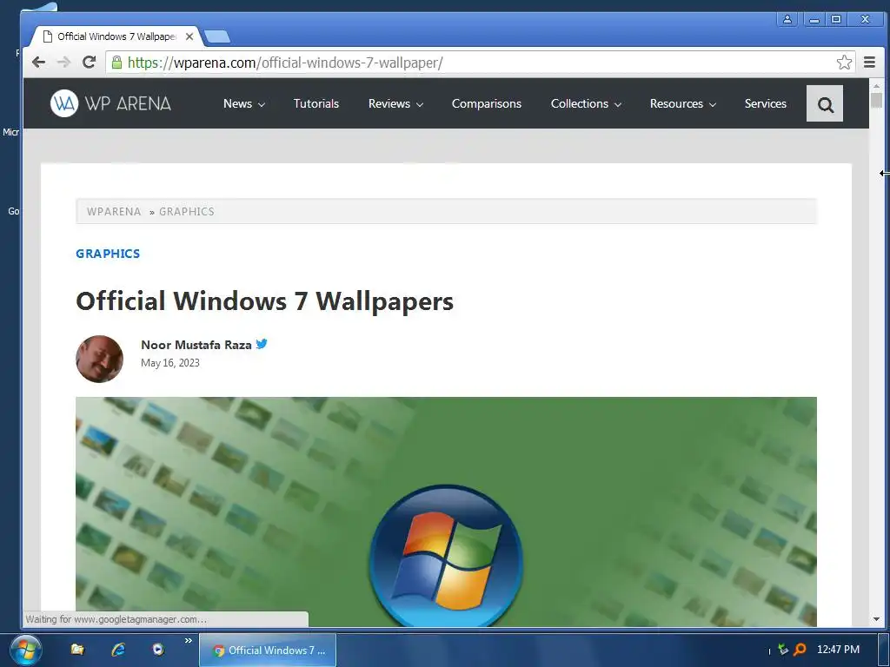This screenshot has height=667, width=890.
Task: Click Noor Mustafa Raza's avatar photo
Action: [x=99, y=359]
